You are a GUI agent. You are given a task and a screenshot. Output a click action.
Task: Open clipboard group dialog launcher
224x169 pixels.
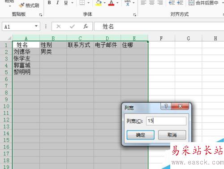[x=41, y=15]
